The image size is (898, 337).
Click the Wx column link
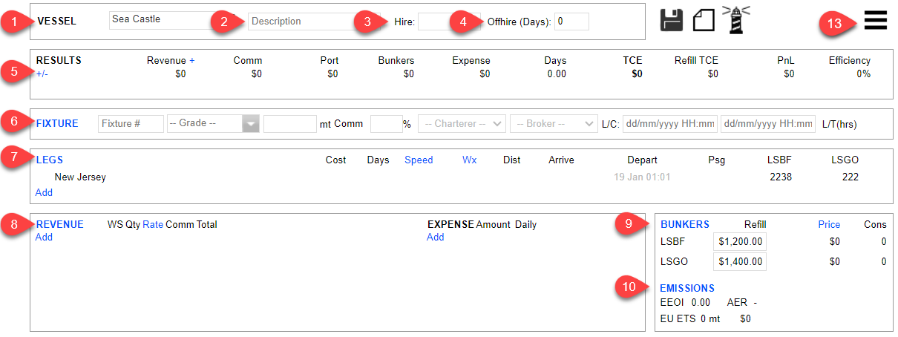coord(469,160)
